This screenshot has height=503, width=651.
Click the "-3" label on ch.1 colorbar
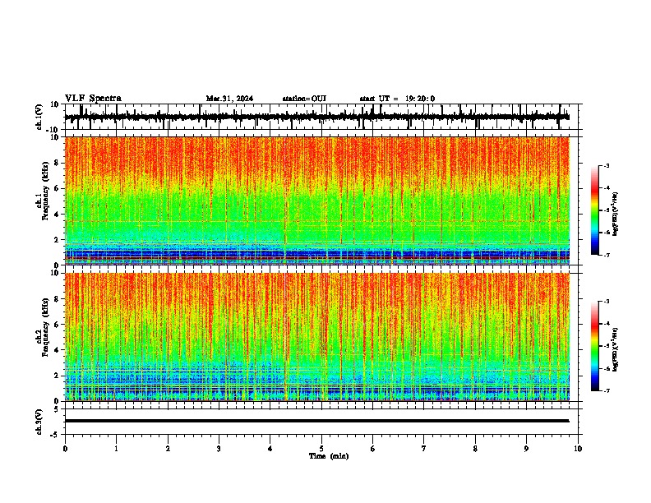606,165
